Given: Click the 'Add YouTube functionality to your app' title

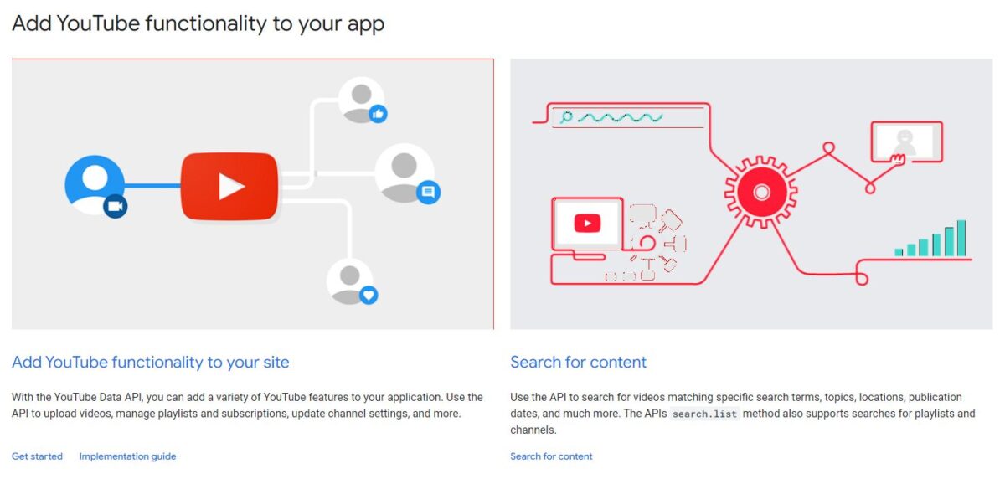Looking at the screenshot, I should [198, 23].
